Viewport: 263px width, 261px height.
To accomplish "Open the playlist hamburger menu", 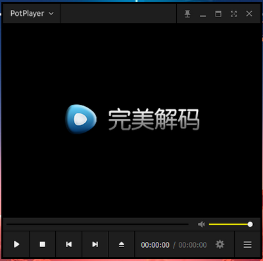I will click(247, 245).
